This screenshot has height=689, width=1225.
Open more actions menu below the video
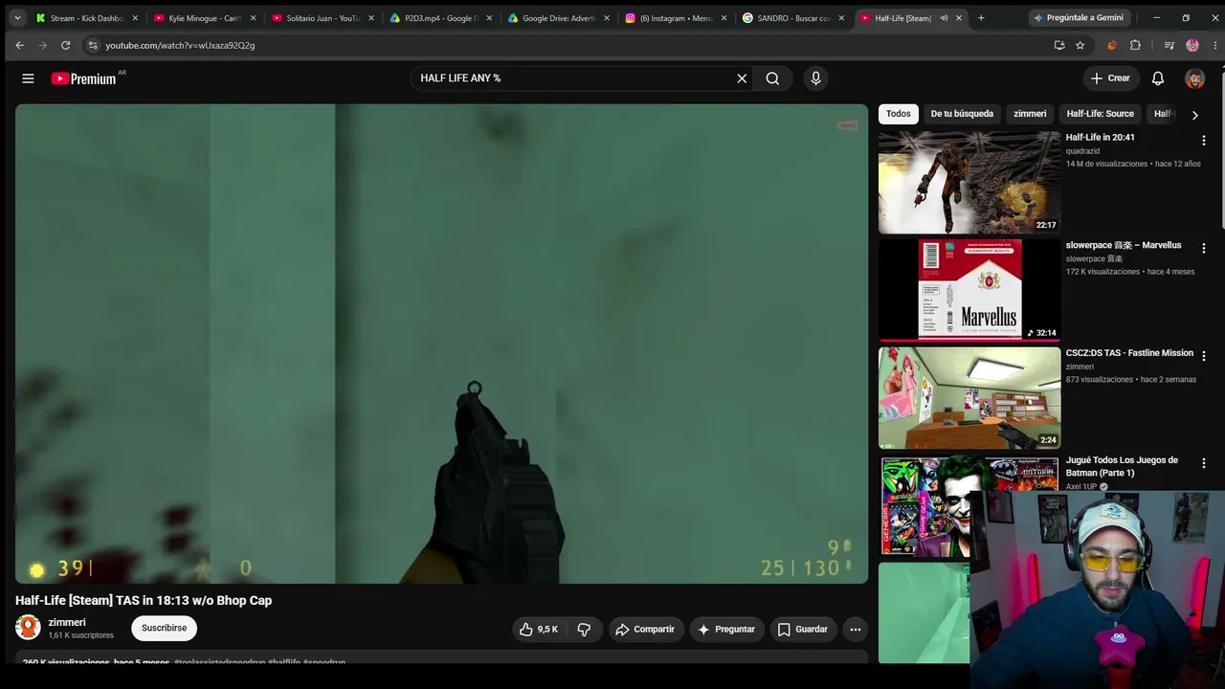pyautogui.click(x=856, y=629)
